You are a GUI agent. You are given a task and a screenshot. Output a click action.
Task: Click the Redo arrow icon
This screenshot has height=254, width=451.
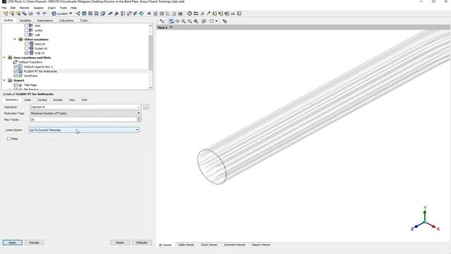click(44, 13)
